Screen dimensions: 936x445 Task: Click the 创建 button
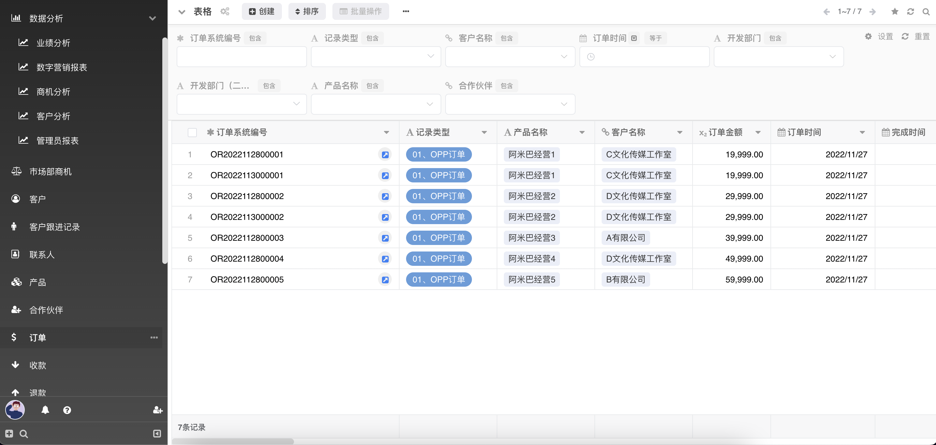[262, 12]
